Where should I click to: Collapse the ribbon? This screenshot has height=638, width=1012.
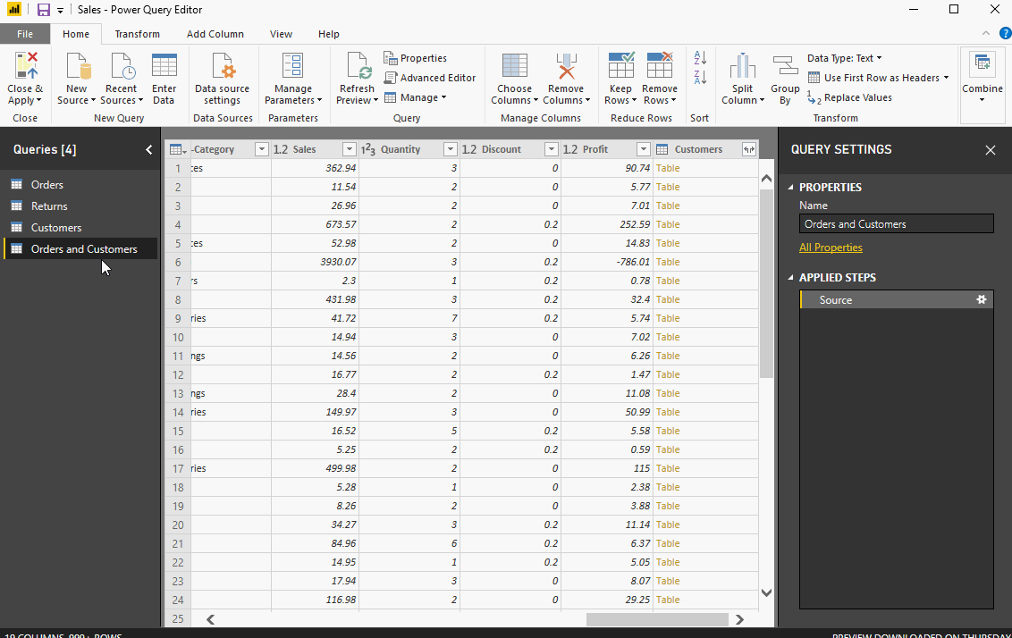[x=985, y=34]
